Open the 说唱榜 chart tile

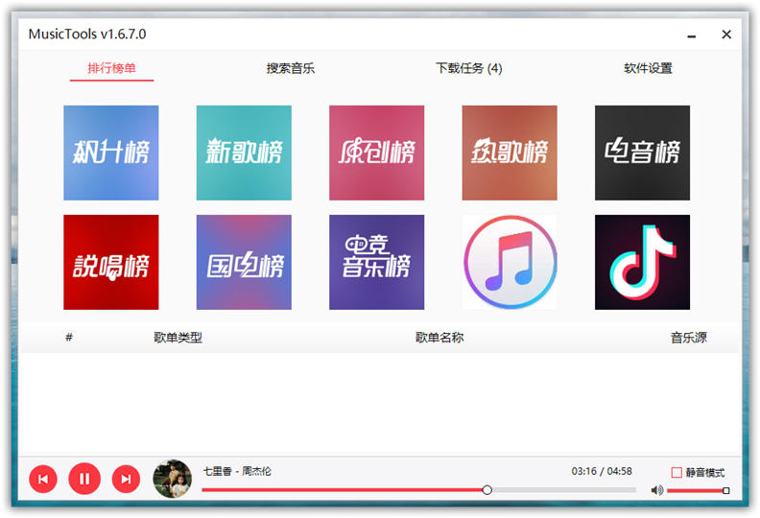tap(111, 262)
